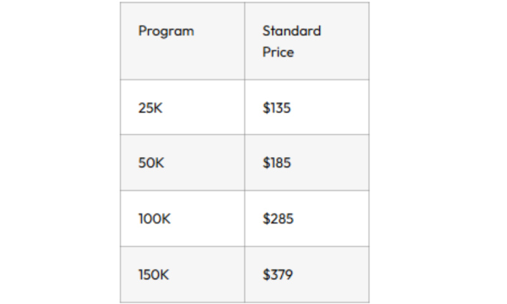This screenshot has height=304, width=507.
Task: Click the $185 price cell
Action: click(277, 163)
